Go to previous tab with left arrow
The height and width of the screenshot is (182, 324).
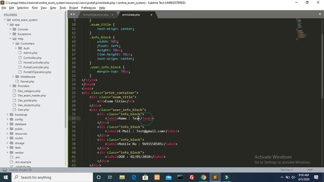tap(71, 14)
